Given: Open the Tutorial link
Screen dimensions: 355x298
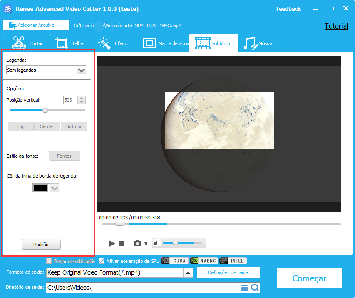Looking at the screenshot, I should (x=336, y=26).
